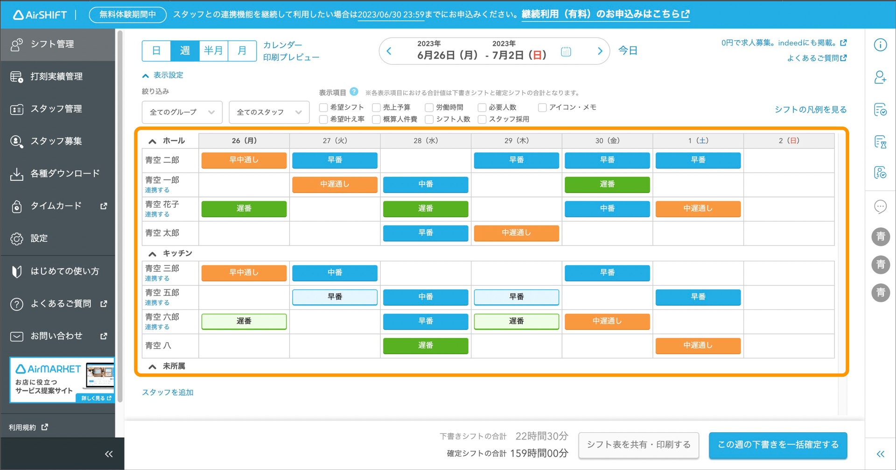The height and width of the screenshot is (470, 896).
Task: Click 青空二郎's 早中通し shift cell on Monday
Action: (244, 160)
